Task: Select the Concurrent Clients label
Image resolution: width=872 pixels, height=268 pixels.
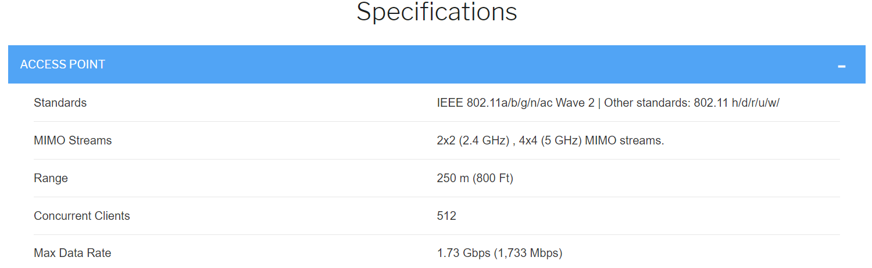Action: (82, 216)
